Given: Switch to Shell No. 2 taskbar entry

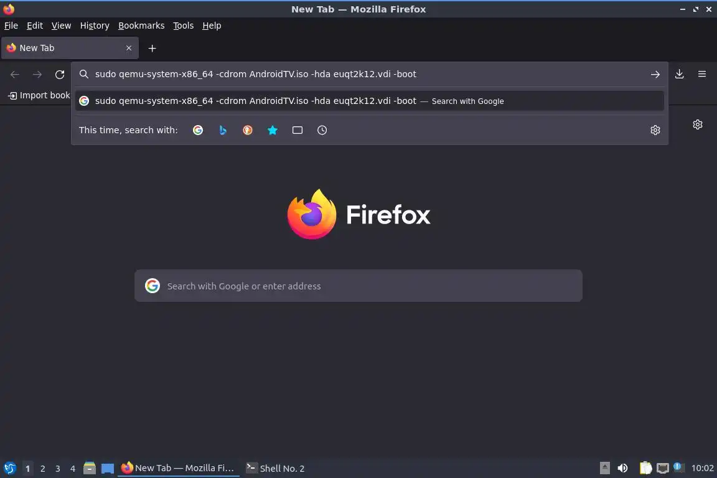Looking at the screenshot, I should tap(275, 468).
